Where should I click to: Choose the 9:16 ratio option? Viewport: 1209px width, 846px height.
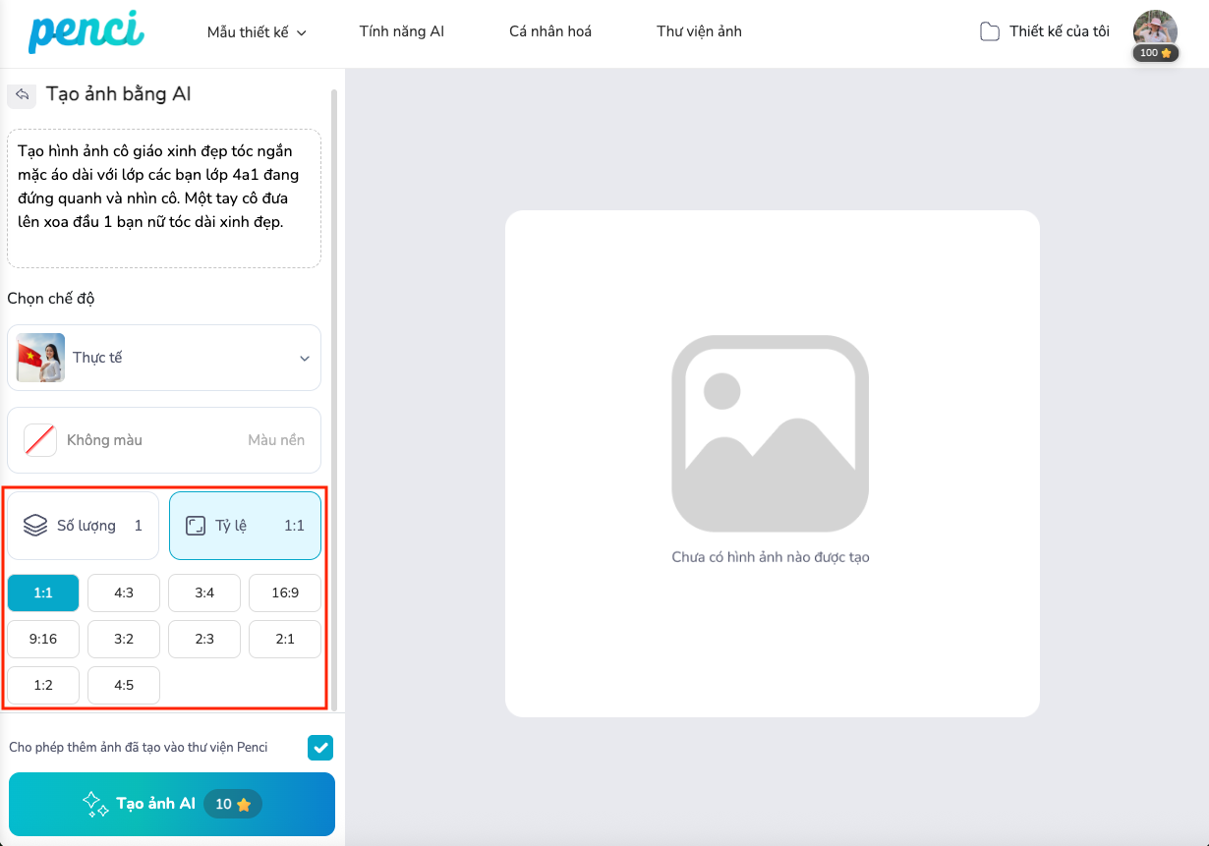43,639
